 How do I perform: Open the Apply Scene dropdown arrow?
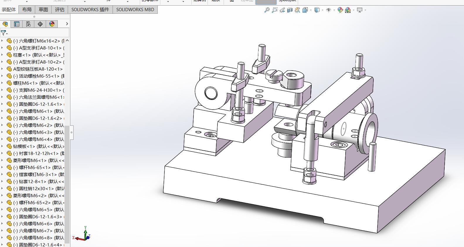tap(353, 10)
